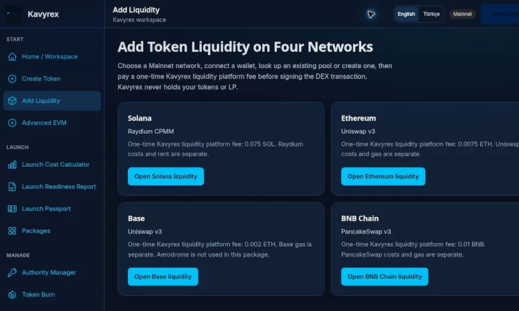Switch language to Türkçe
519x311 pixels.
[x=431, y=14]
